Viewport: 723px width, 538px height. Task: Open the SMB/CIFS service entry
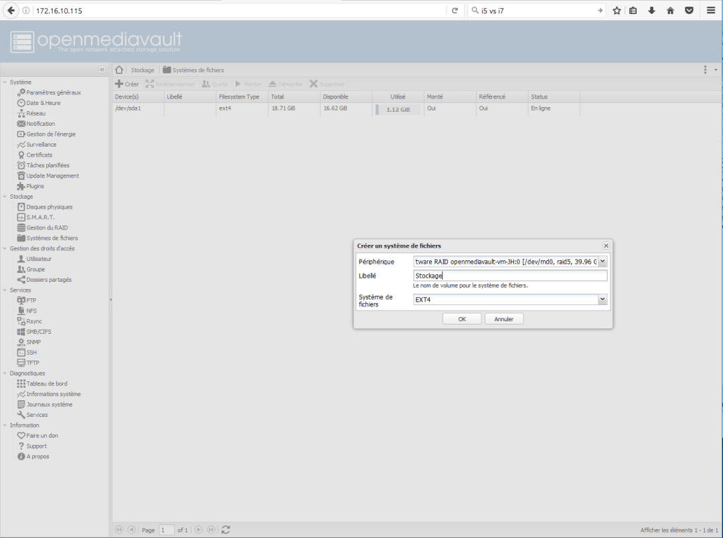click(x=38, y=331)
